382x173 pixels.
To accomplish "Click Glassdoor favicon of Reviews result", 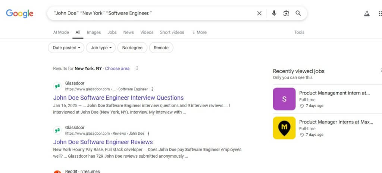I will click(57, 131).
